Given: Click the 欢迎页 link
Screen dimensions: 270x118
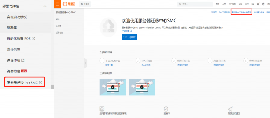Looking at the screenshot, I should click(214, 12).
